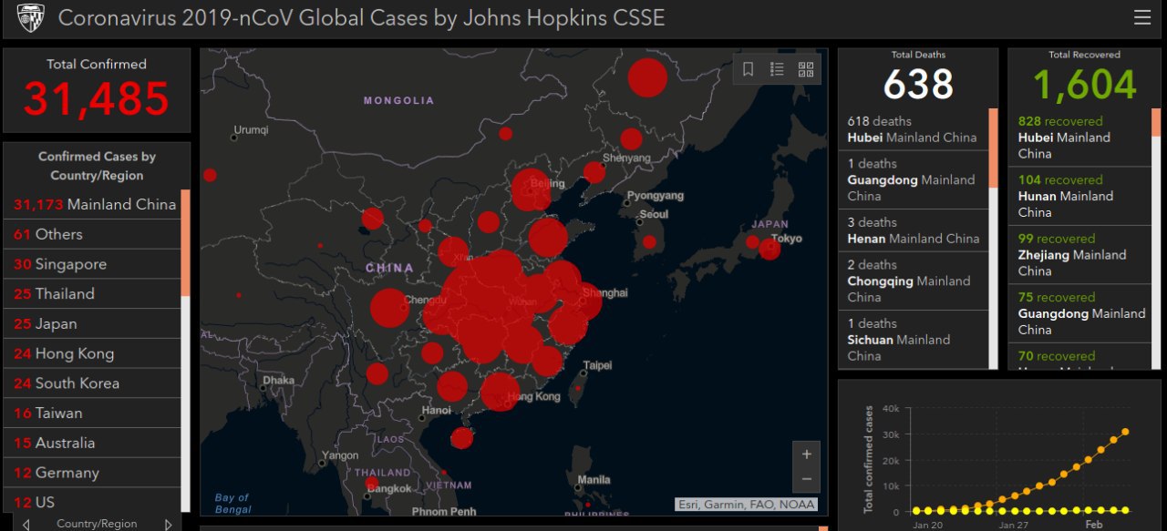Viewport: 1167px width, 531px height.
Task: Click the recovered list scrollbar thumb
Action: (1156, 123)
